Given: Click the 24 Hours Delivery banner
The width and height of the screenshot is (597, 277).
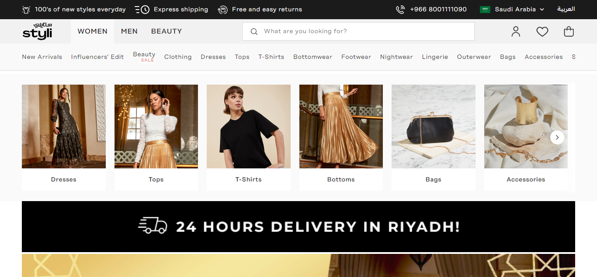Looking at the screenshot, I should 298,226.
